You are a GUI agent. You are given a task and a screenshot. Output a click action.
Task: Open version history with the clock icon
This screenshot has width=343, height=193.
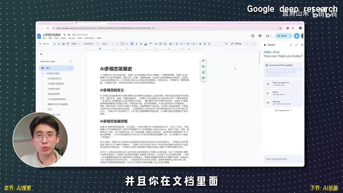pos(253,36)
